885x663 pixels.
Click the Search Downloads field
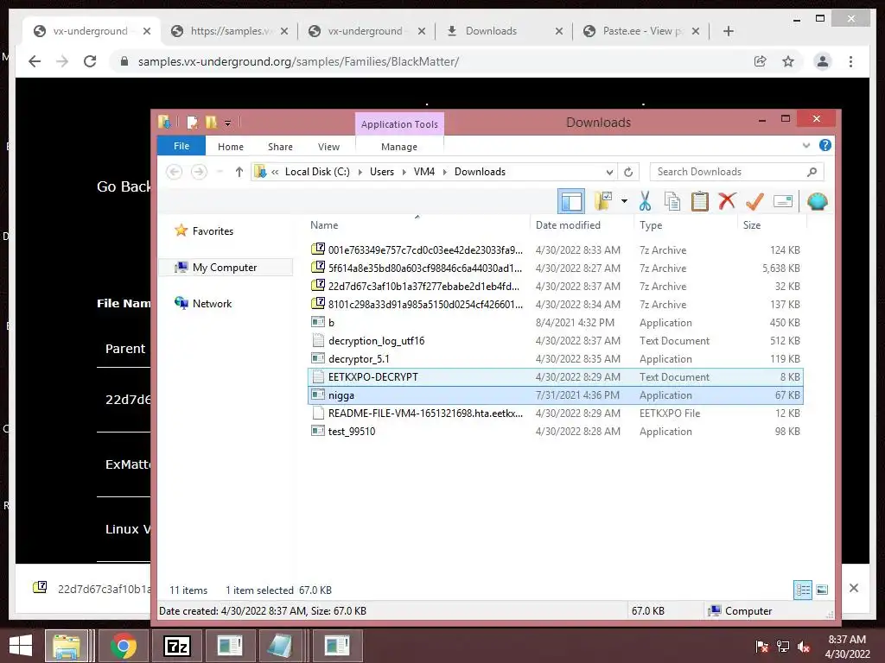tap(736, 172)
